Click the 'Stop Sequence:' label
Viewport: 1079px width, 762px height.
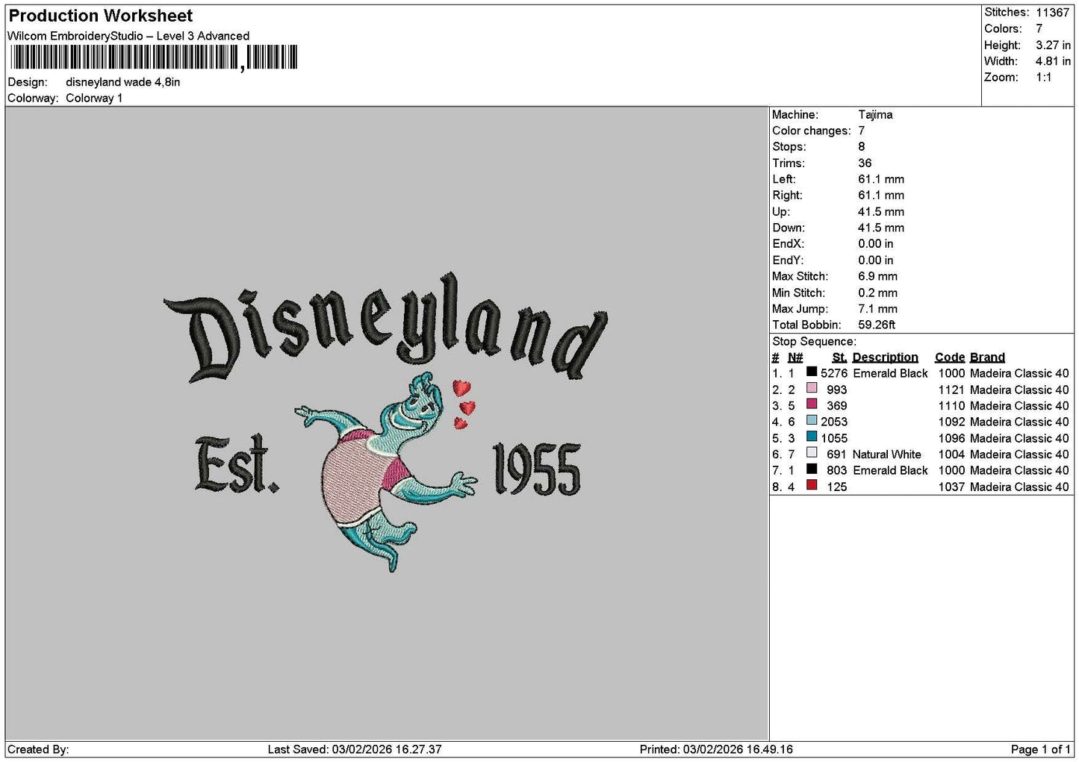tap(815, 342)
